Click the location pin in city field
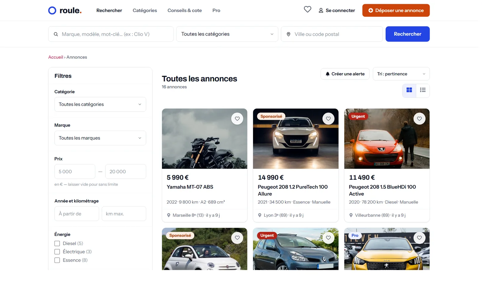 point(288,34)
